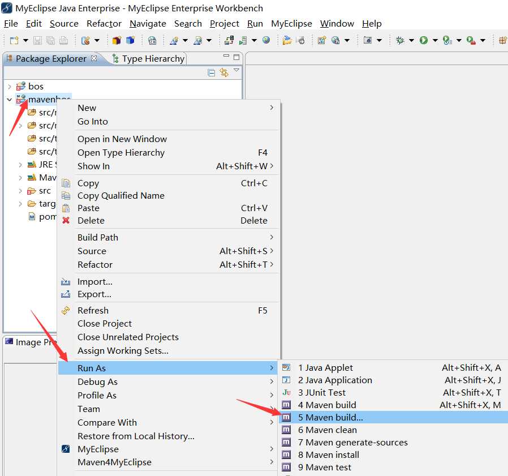Click the New wizard toolbar icon
This screenshot has height=476, width=508.
pyautogui.click(x=14, y=41)
